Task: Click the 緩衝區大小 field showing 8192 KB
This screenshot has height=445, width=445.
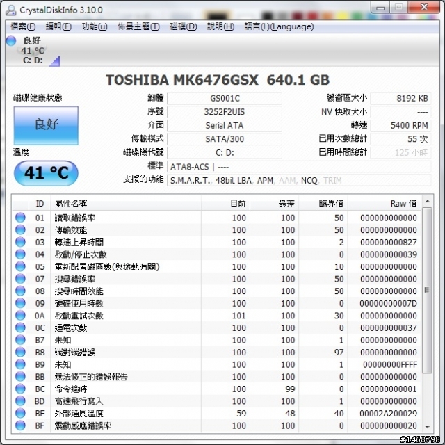Action: point(400,99)
